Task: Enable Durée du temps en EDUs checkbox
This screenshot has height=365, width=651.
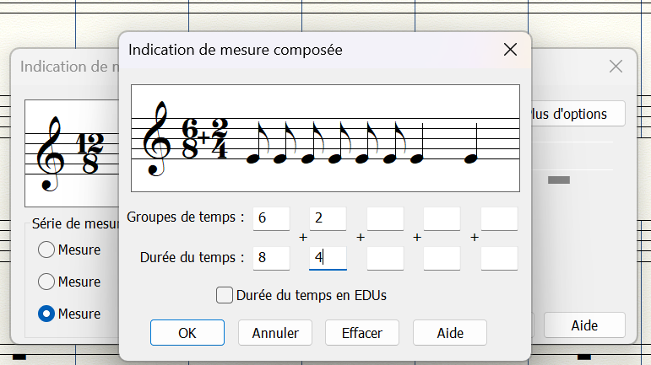Action: click(x=225, y=295)
